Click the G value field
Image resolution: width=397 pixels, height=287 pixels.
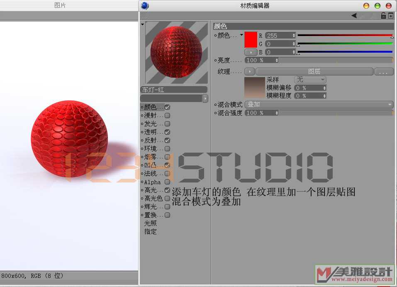point(278,44)
